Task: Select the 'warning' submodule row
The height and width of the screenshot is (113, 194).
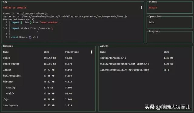Action: tap(39, 88)
